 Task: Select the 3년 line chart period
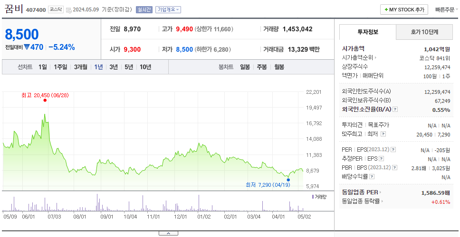[x=114, y=67]
